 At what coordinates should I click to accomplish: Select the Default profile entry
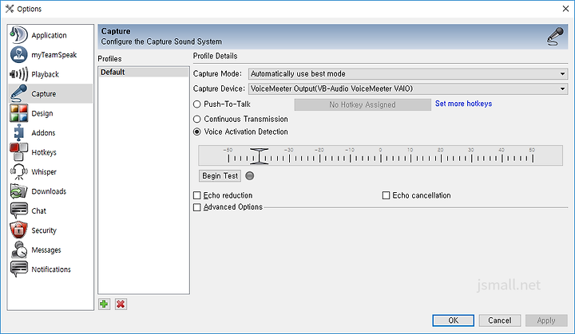(x=144, y=73)
